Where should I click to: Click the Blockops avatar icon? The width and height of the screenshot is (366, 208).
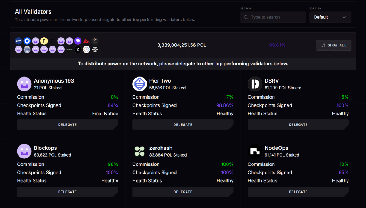pos(24,151)
